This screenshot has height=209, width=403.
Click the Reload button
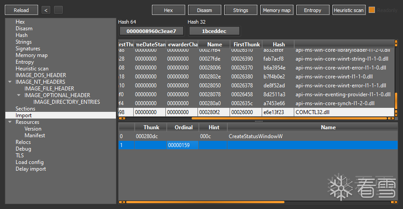point(21,10)
